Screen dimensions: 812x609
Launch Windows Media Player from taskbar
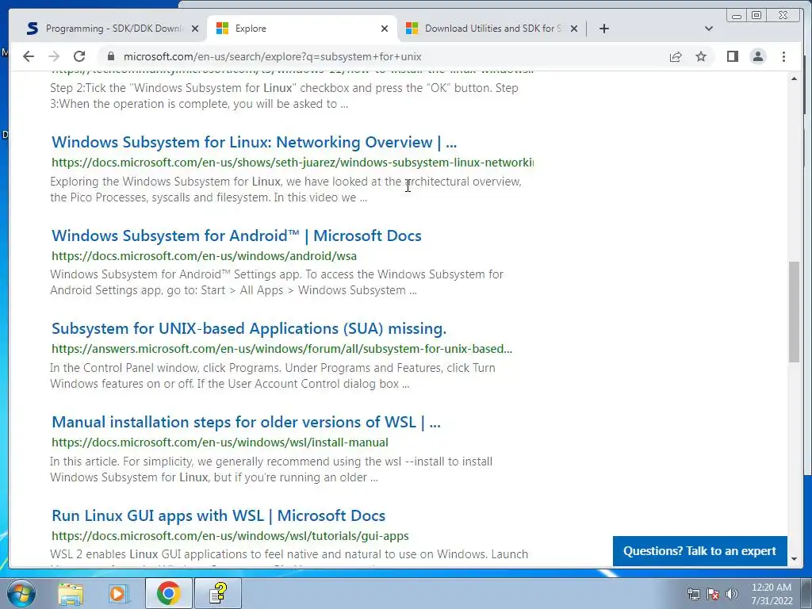coord(118,593)
